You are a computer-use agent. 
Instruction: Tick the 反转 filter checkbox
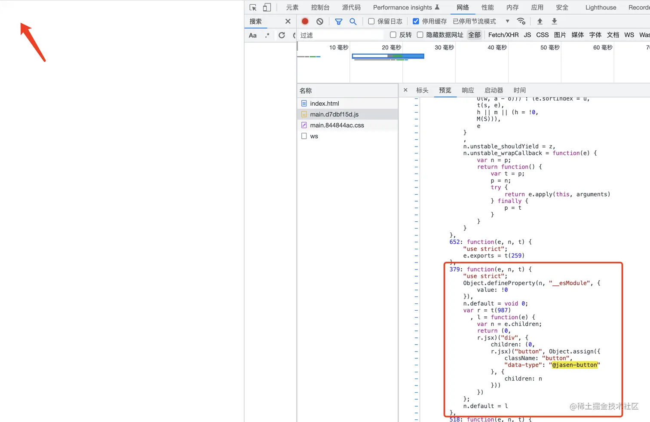point(393,35)
